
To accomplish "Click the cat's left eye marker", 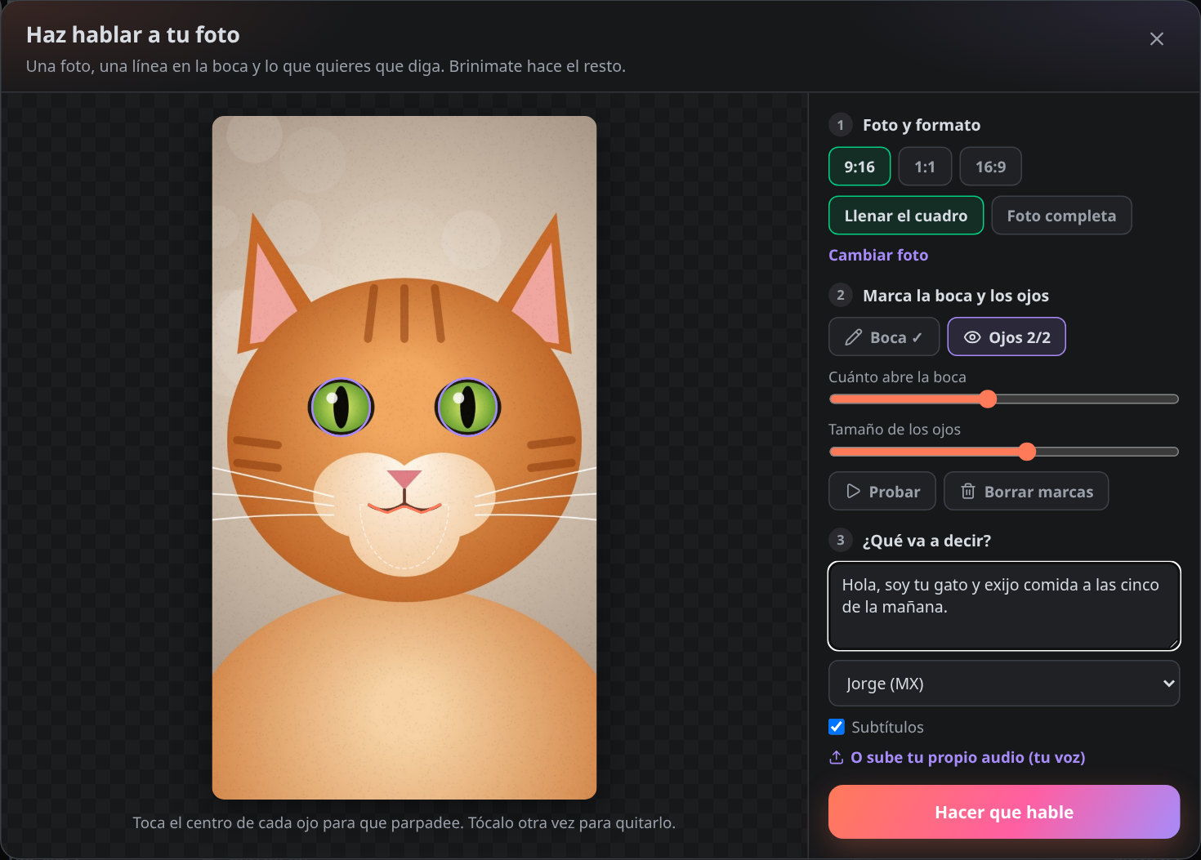I will tap(341, 407).
